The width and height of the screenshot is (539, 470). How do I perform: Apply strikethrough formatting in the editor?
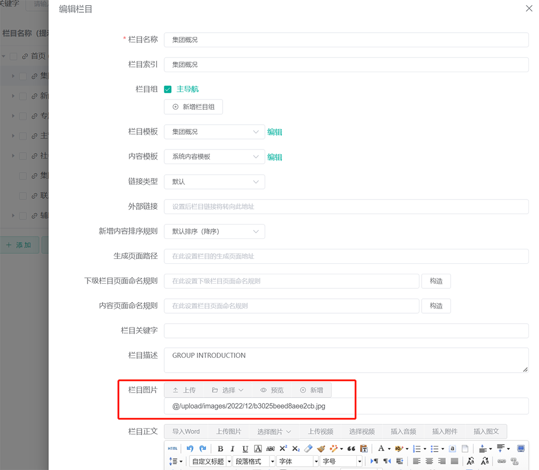click(x=271, y=448)
